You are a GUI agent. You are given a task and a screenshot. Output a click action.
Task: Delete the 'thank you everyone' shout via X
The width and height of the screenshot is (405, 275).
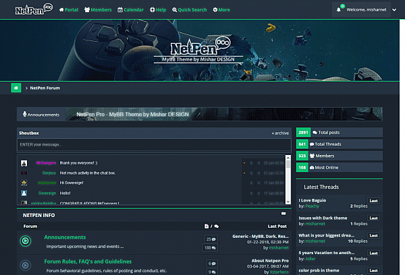tap(259, 163)
